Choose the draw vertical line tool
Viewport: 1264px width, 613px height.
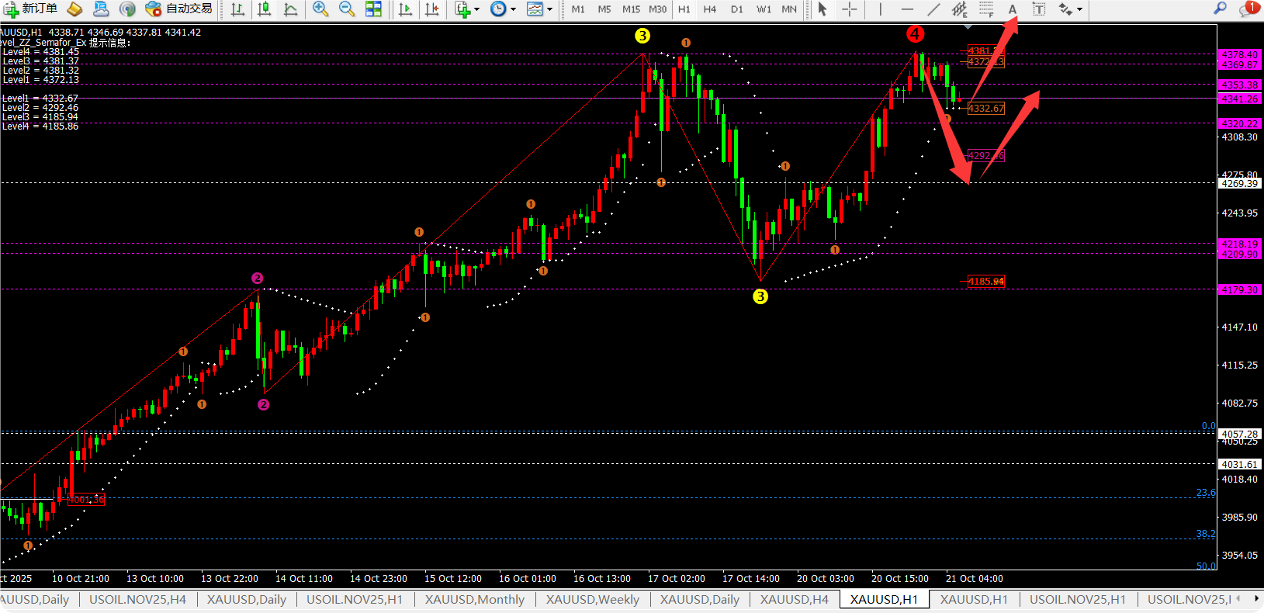(880, 9)
